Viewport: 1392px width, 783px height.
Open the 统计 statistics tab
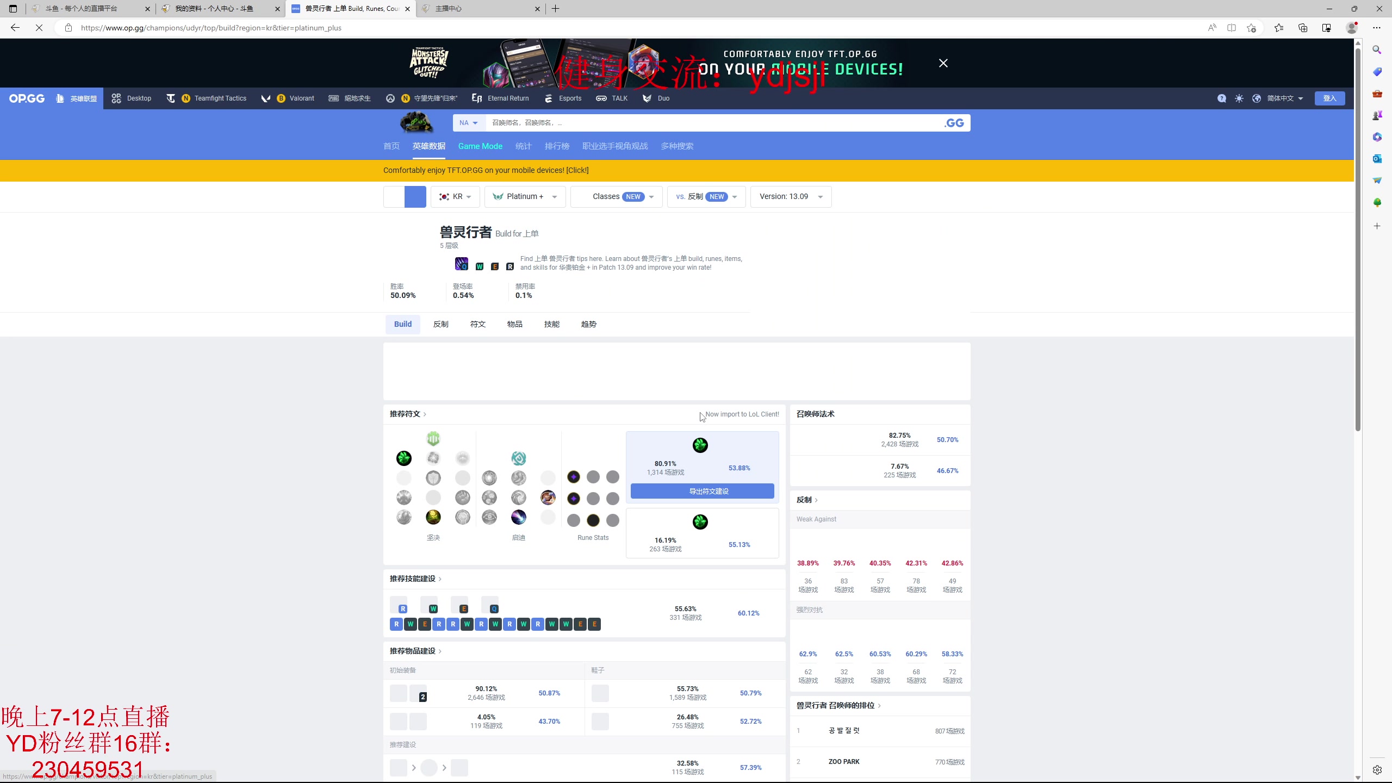coord(523,146)
